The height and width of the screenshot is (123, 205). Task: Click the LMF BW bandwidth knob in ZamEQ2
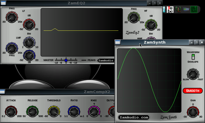point(29,43)
